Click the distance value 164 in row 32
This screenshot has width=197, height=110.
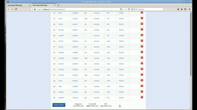[x=86, y=75]
